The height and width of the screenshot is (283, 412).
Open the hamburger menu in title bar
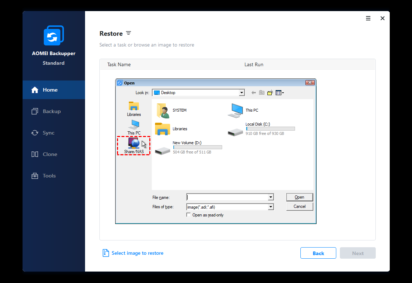(368, 18)
